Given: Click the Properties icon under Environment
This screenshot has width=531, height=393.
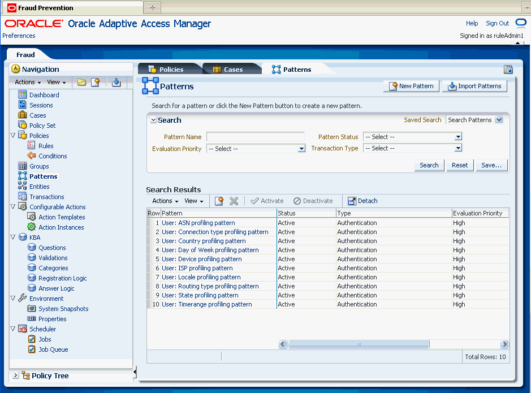Looking at the screenshot, I should click(32, 318).
